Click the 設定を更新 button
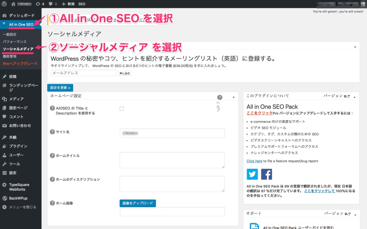Screen dimensions: 367x229 point(60,88)
